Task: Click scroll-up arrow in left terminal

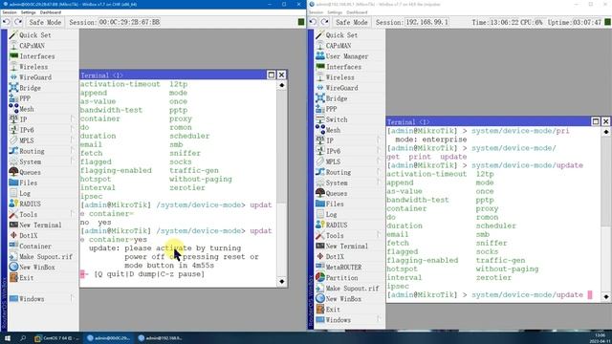Action: [282, 85]
